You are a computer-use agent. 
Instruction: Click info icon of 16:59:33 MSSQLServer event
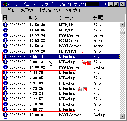pyautogui.click(x=5, y=40)
